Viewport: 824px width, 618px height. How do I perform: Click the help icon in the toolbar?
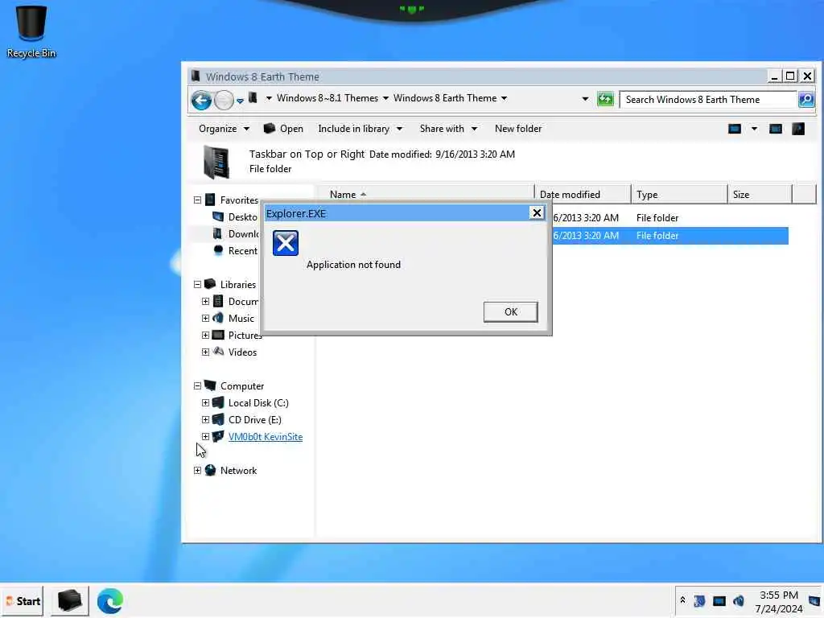click(x=798, y=129)
